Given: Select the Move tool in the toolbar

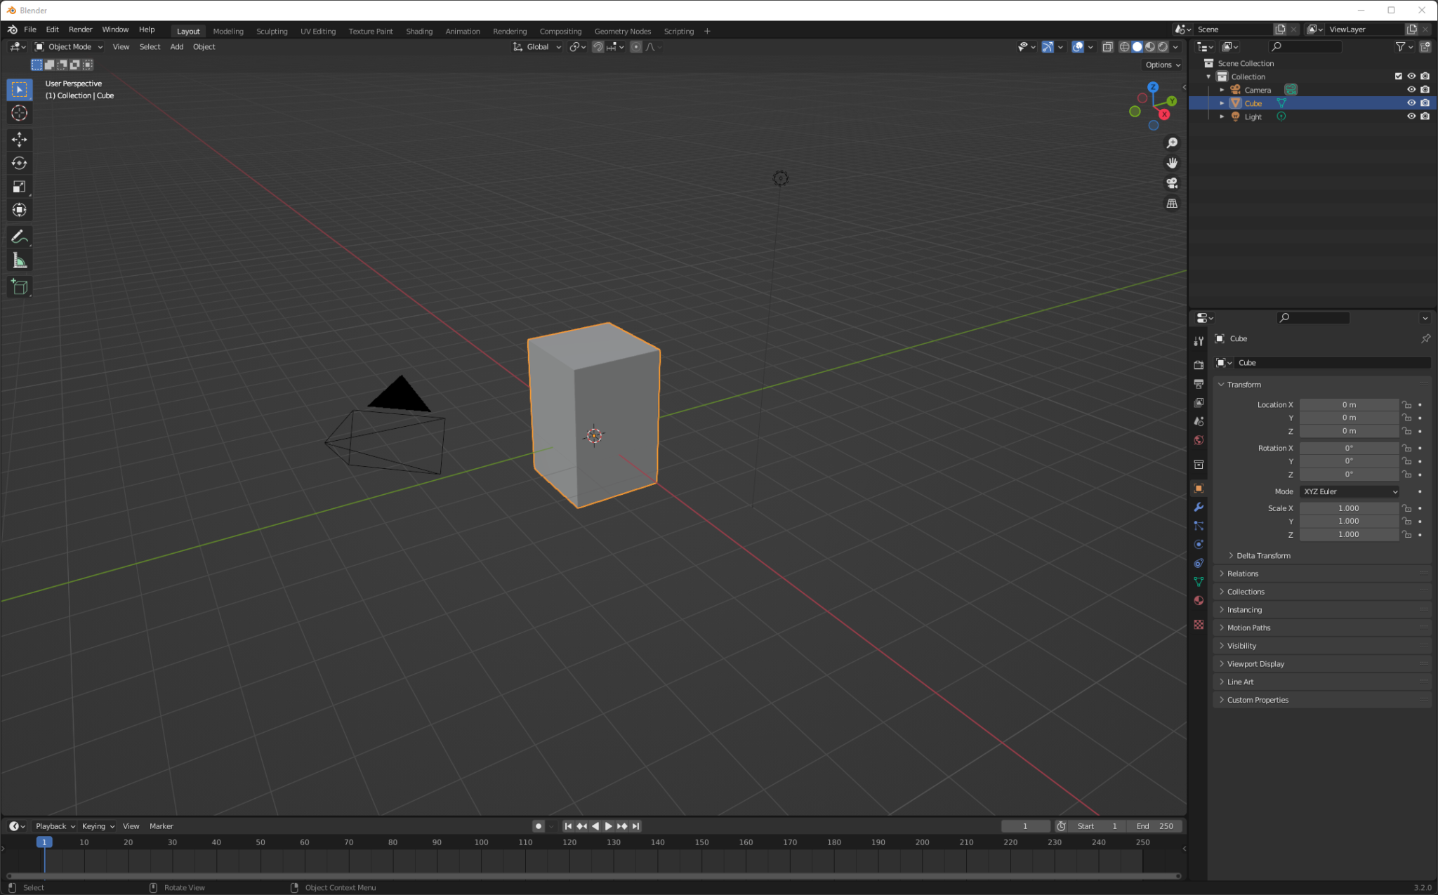Looking at the screenshot, I should coord(19,140).
